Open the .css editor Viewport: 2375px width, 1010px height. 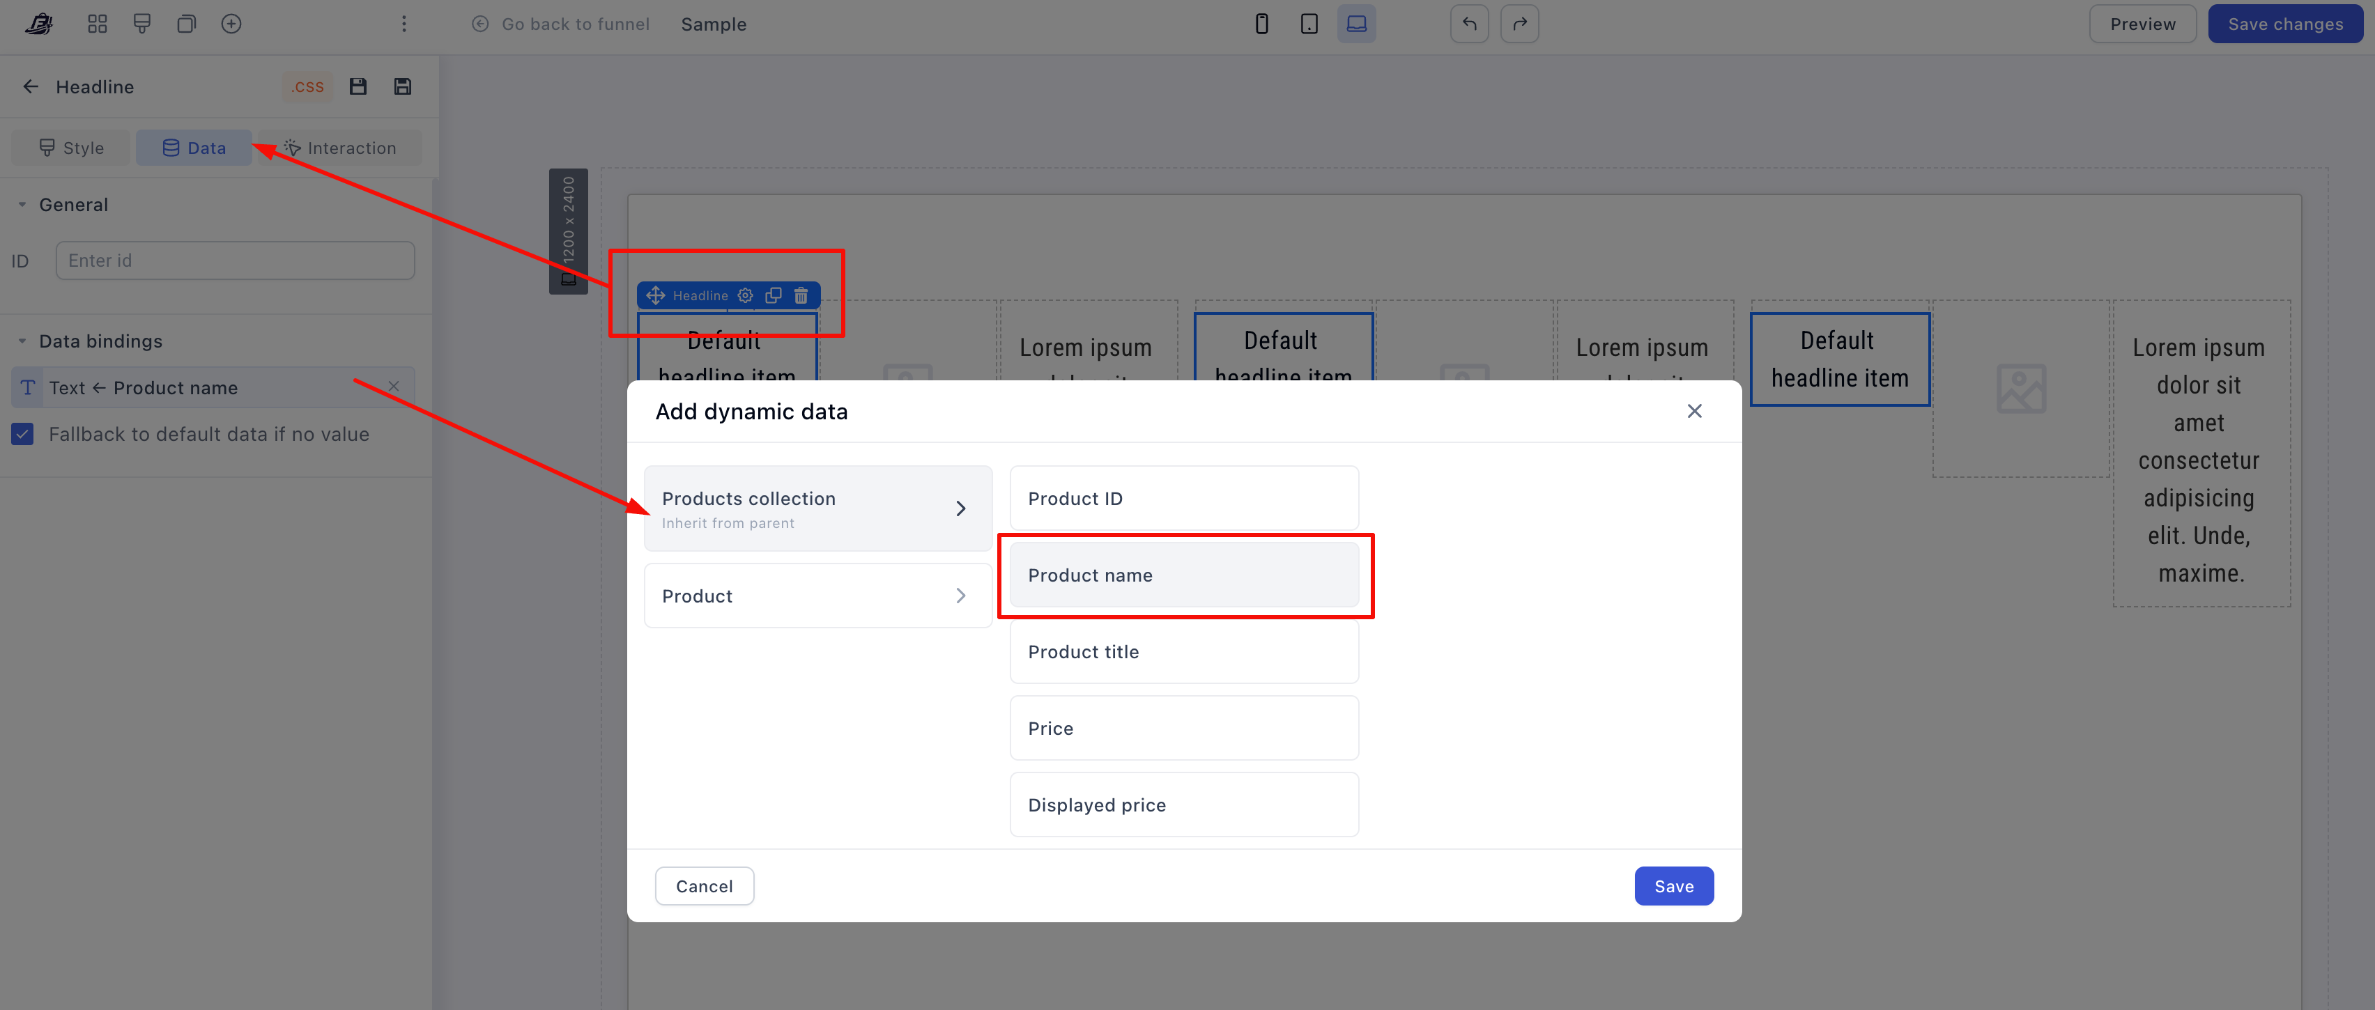point(307,86)
